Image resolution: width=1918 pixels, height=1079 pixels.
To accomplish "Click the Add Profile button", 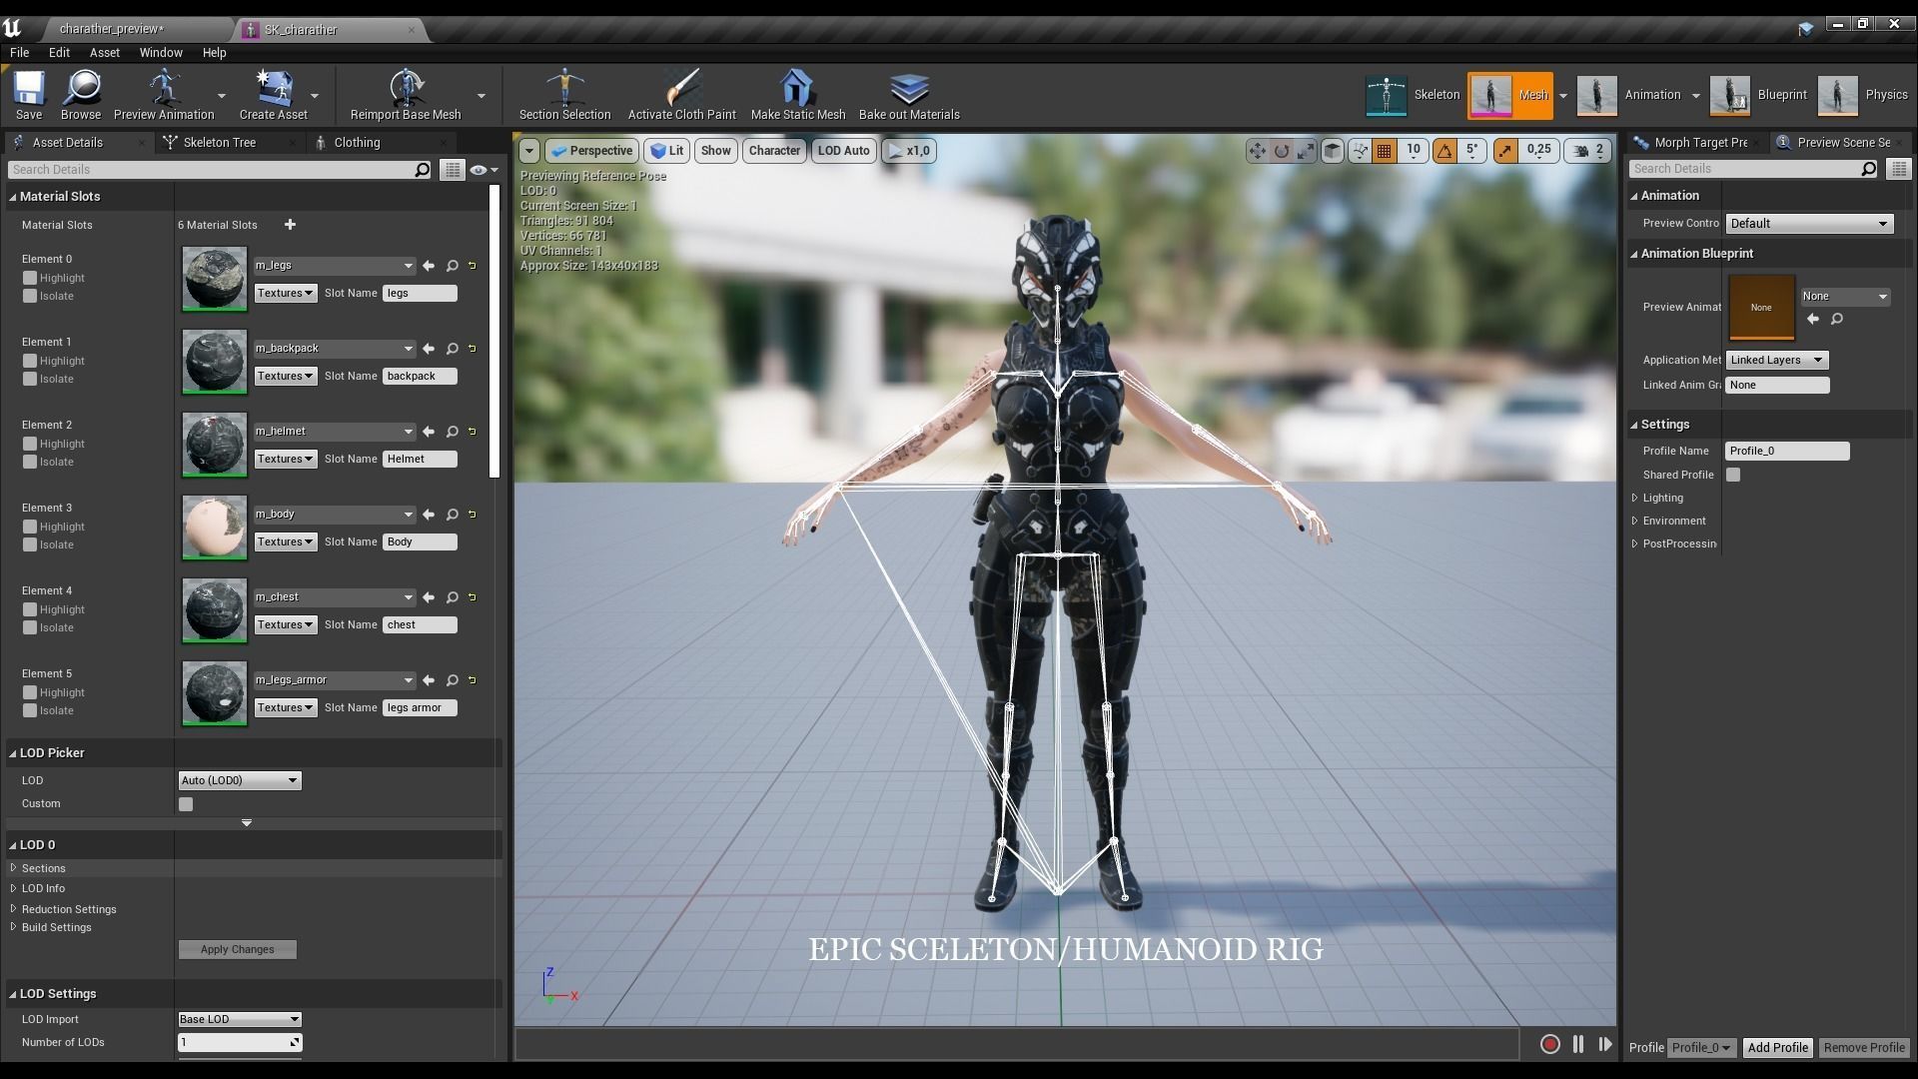I will (1777, 1047).
